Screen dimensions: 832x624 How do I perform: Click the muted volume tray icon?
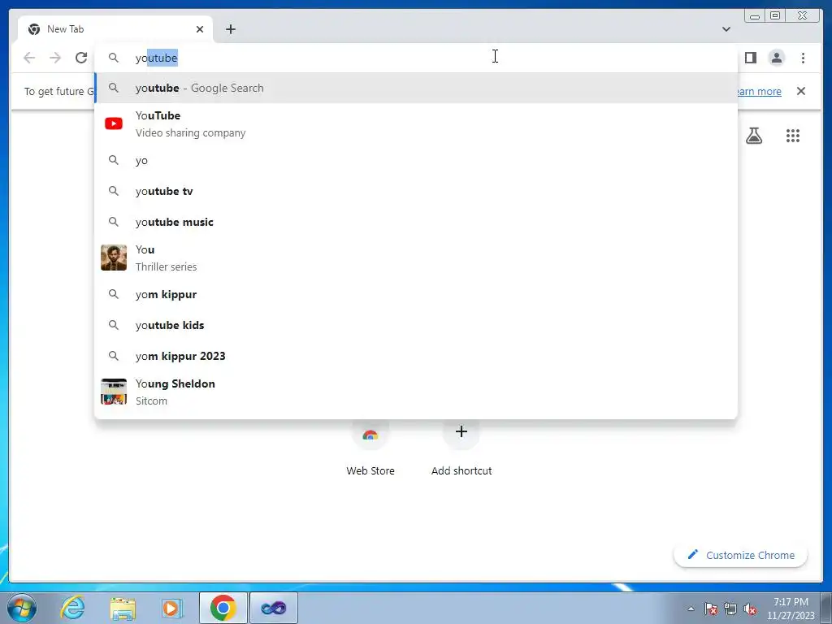[750, 609]
